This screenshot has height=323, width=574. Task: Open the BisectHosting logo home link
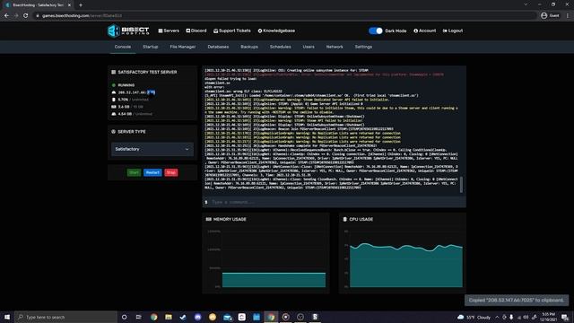tap(128, 31)
